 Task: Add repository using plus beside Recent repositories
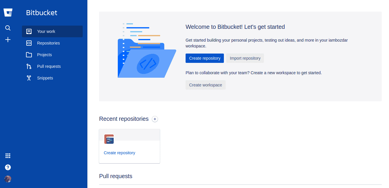tap(155, 119)
